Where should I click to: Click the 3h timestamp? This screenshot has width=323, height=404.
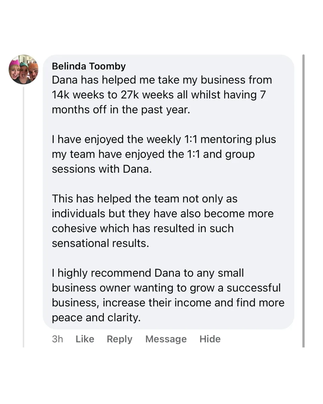57,339
